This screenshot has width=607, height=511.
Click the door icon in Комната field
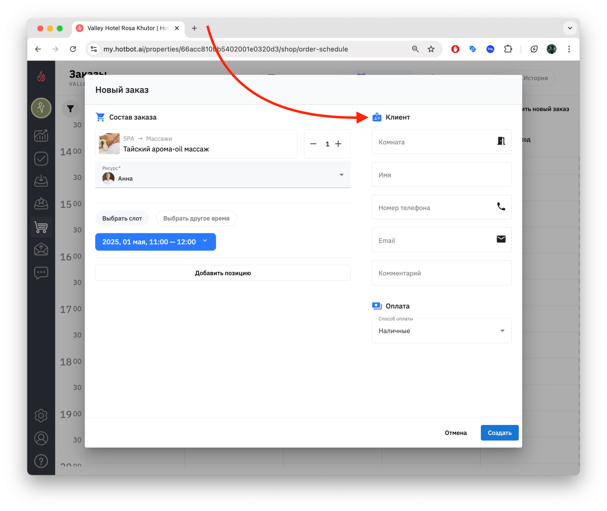tap(501, 141)
